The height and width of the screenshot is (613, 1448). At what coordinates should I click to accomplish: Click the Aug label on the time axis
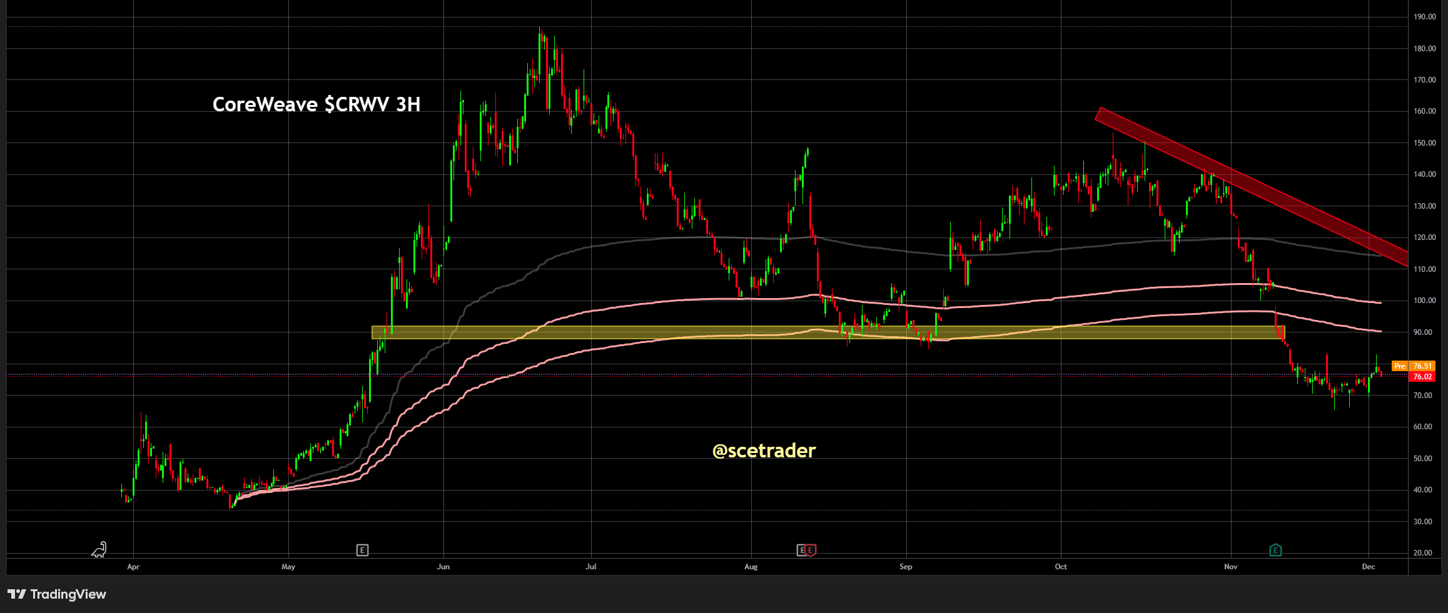tap(751, 567)
